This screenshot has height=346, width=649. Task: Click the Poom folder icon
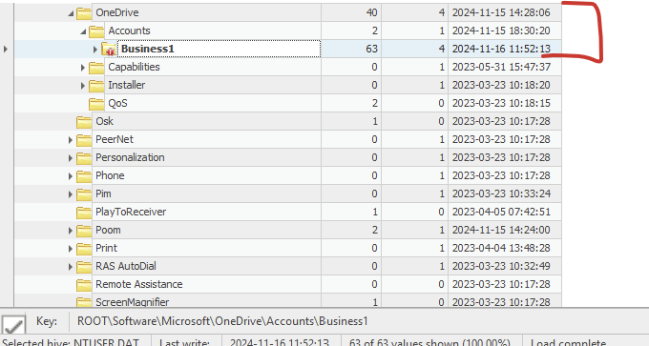tap(84, 231)
